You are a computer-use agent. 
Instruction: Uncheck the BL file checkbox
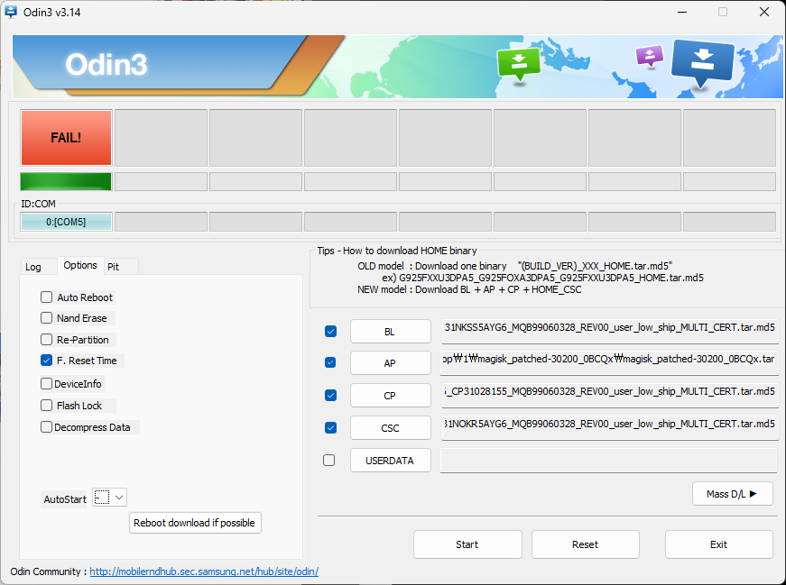coord(330,331)
